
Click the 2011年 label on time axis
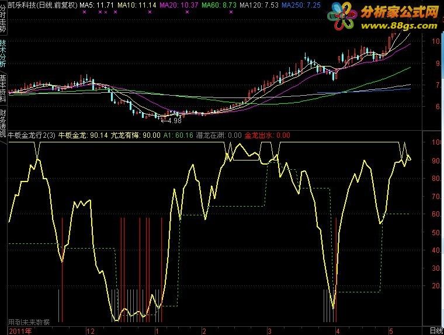(x=20, y=331)
